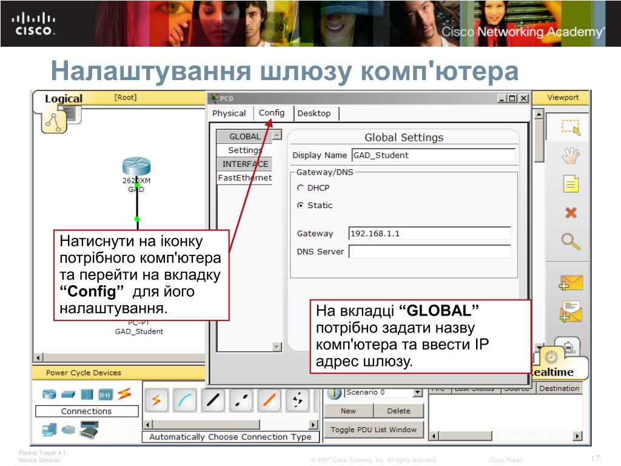Open the Scenario 0 dropdown
The height and width of the screenshot is (466, 621).
coord(417,393)
